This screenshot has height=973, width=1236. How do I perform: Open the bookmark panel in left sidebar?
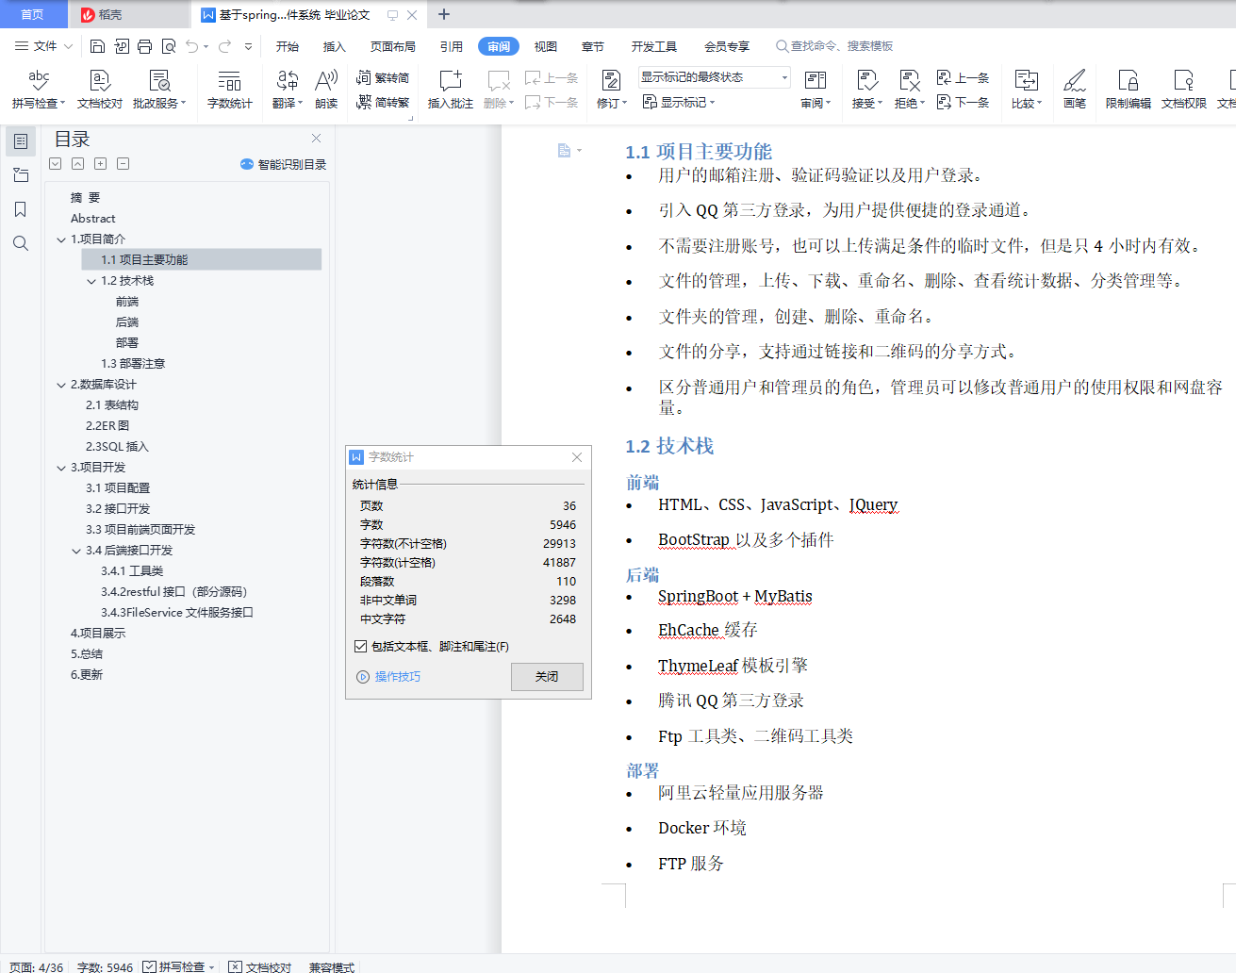click(21, 209)
